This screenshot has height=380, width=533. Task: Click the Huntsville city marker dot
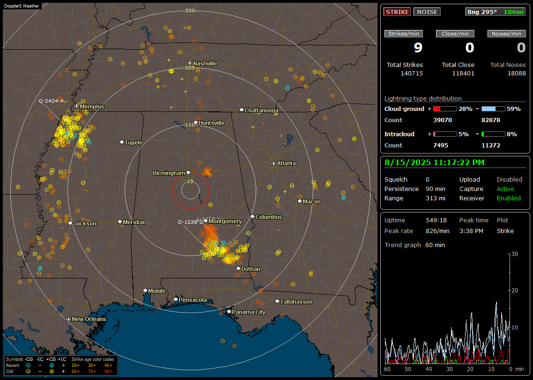coord(196,123)
